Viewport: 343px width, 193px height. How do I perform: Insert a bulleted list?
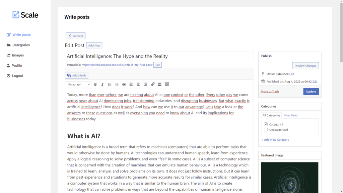[x=110, y=84]
